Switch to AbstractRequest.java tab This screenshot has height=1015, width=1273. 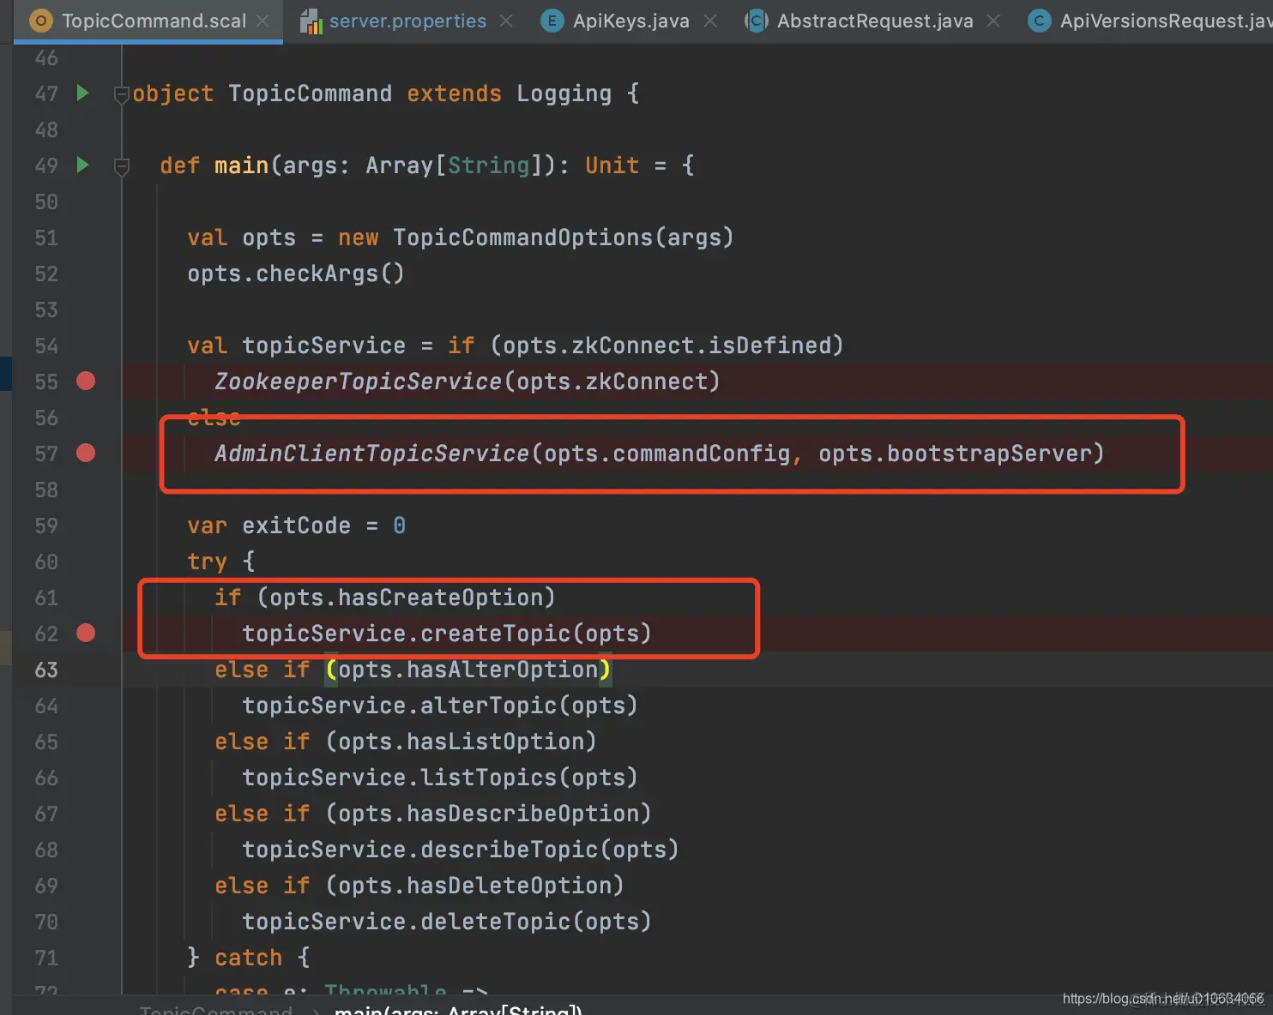(874, 21)
